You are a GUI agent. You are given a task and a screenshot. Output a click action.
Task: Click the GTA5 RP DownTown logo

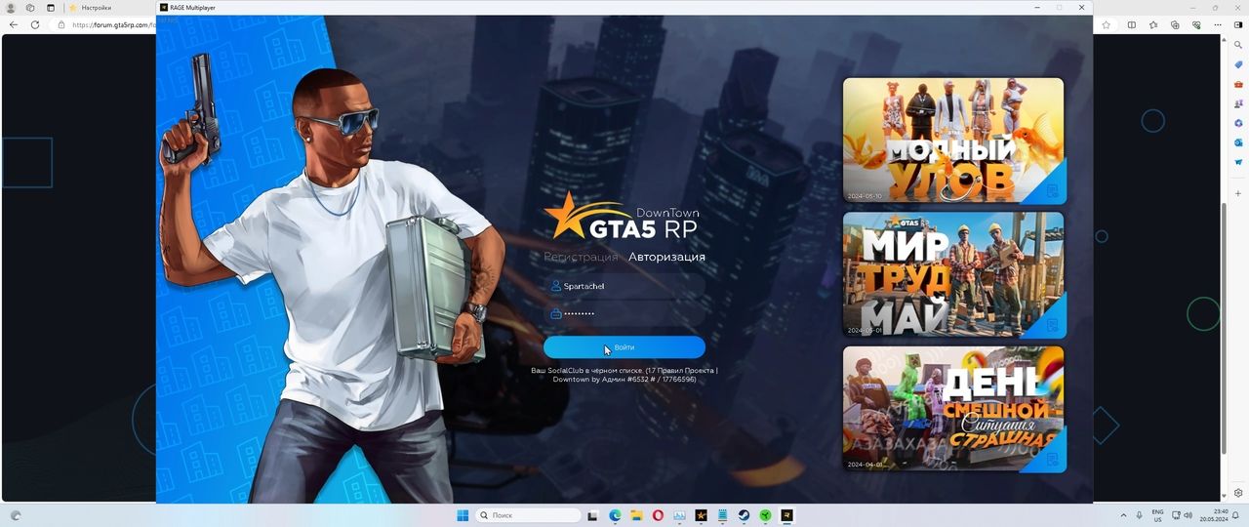(x=623, y=217)
